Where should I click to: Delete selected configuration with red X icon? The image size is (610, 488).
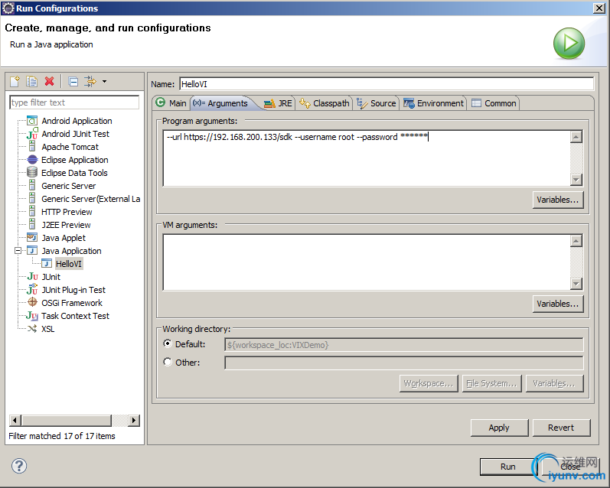pyautogui.click(x=50, y=81)
